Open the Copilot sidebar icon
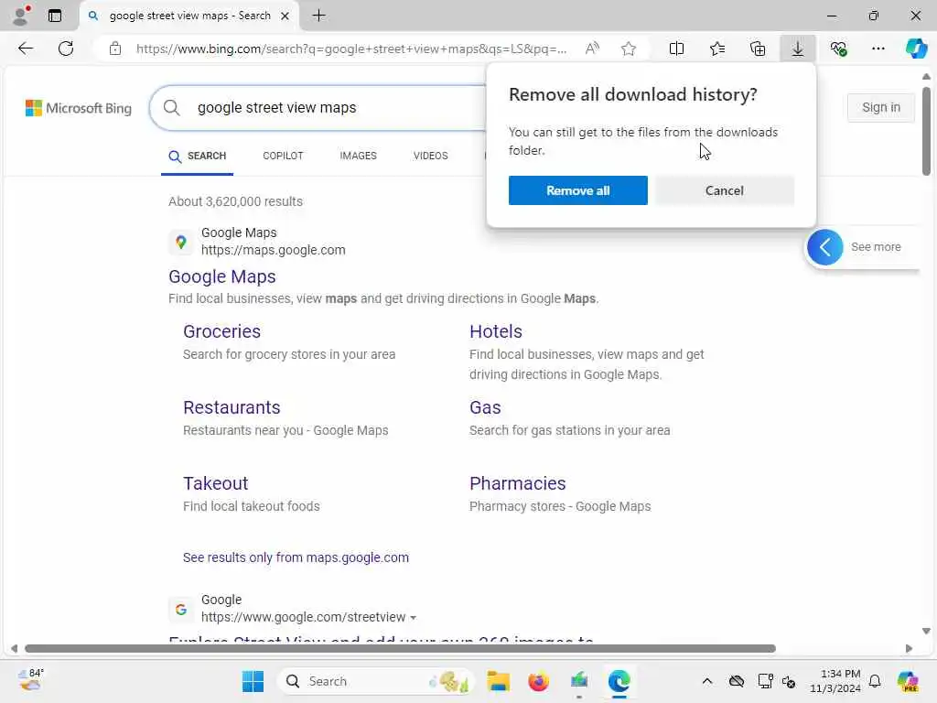This screenshot has width=937, height=703. click(916, 49)
